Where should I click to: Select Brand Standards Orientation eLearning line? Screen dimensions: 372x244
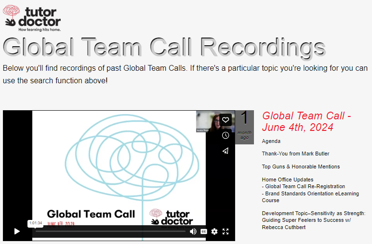tap(310, 197)
